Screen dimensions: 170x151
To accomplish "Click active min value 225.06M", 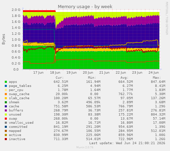I will point(93,135).
